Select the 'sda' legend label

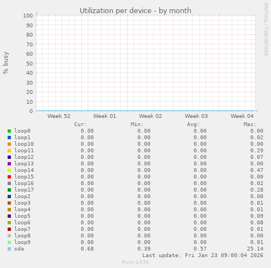[x=19, y=249]
